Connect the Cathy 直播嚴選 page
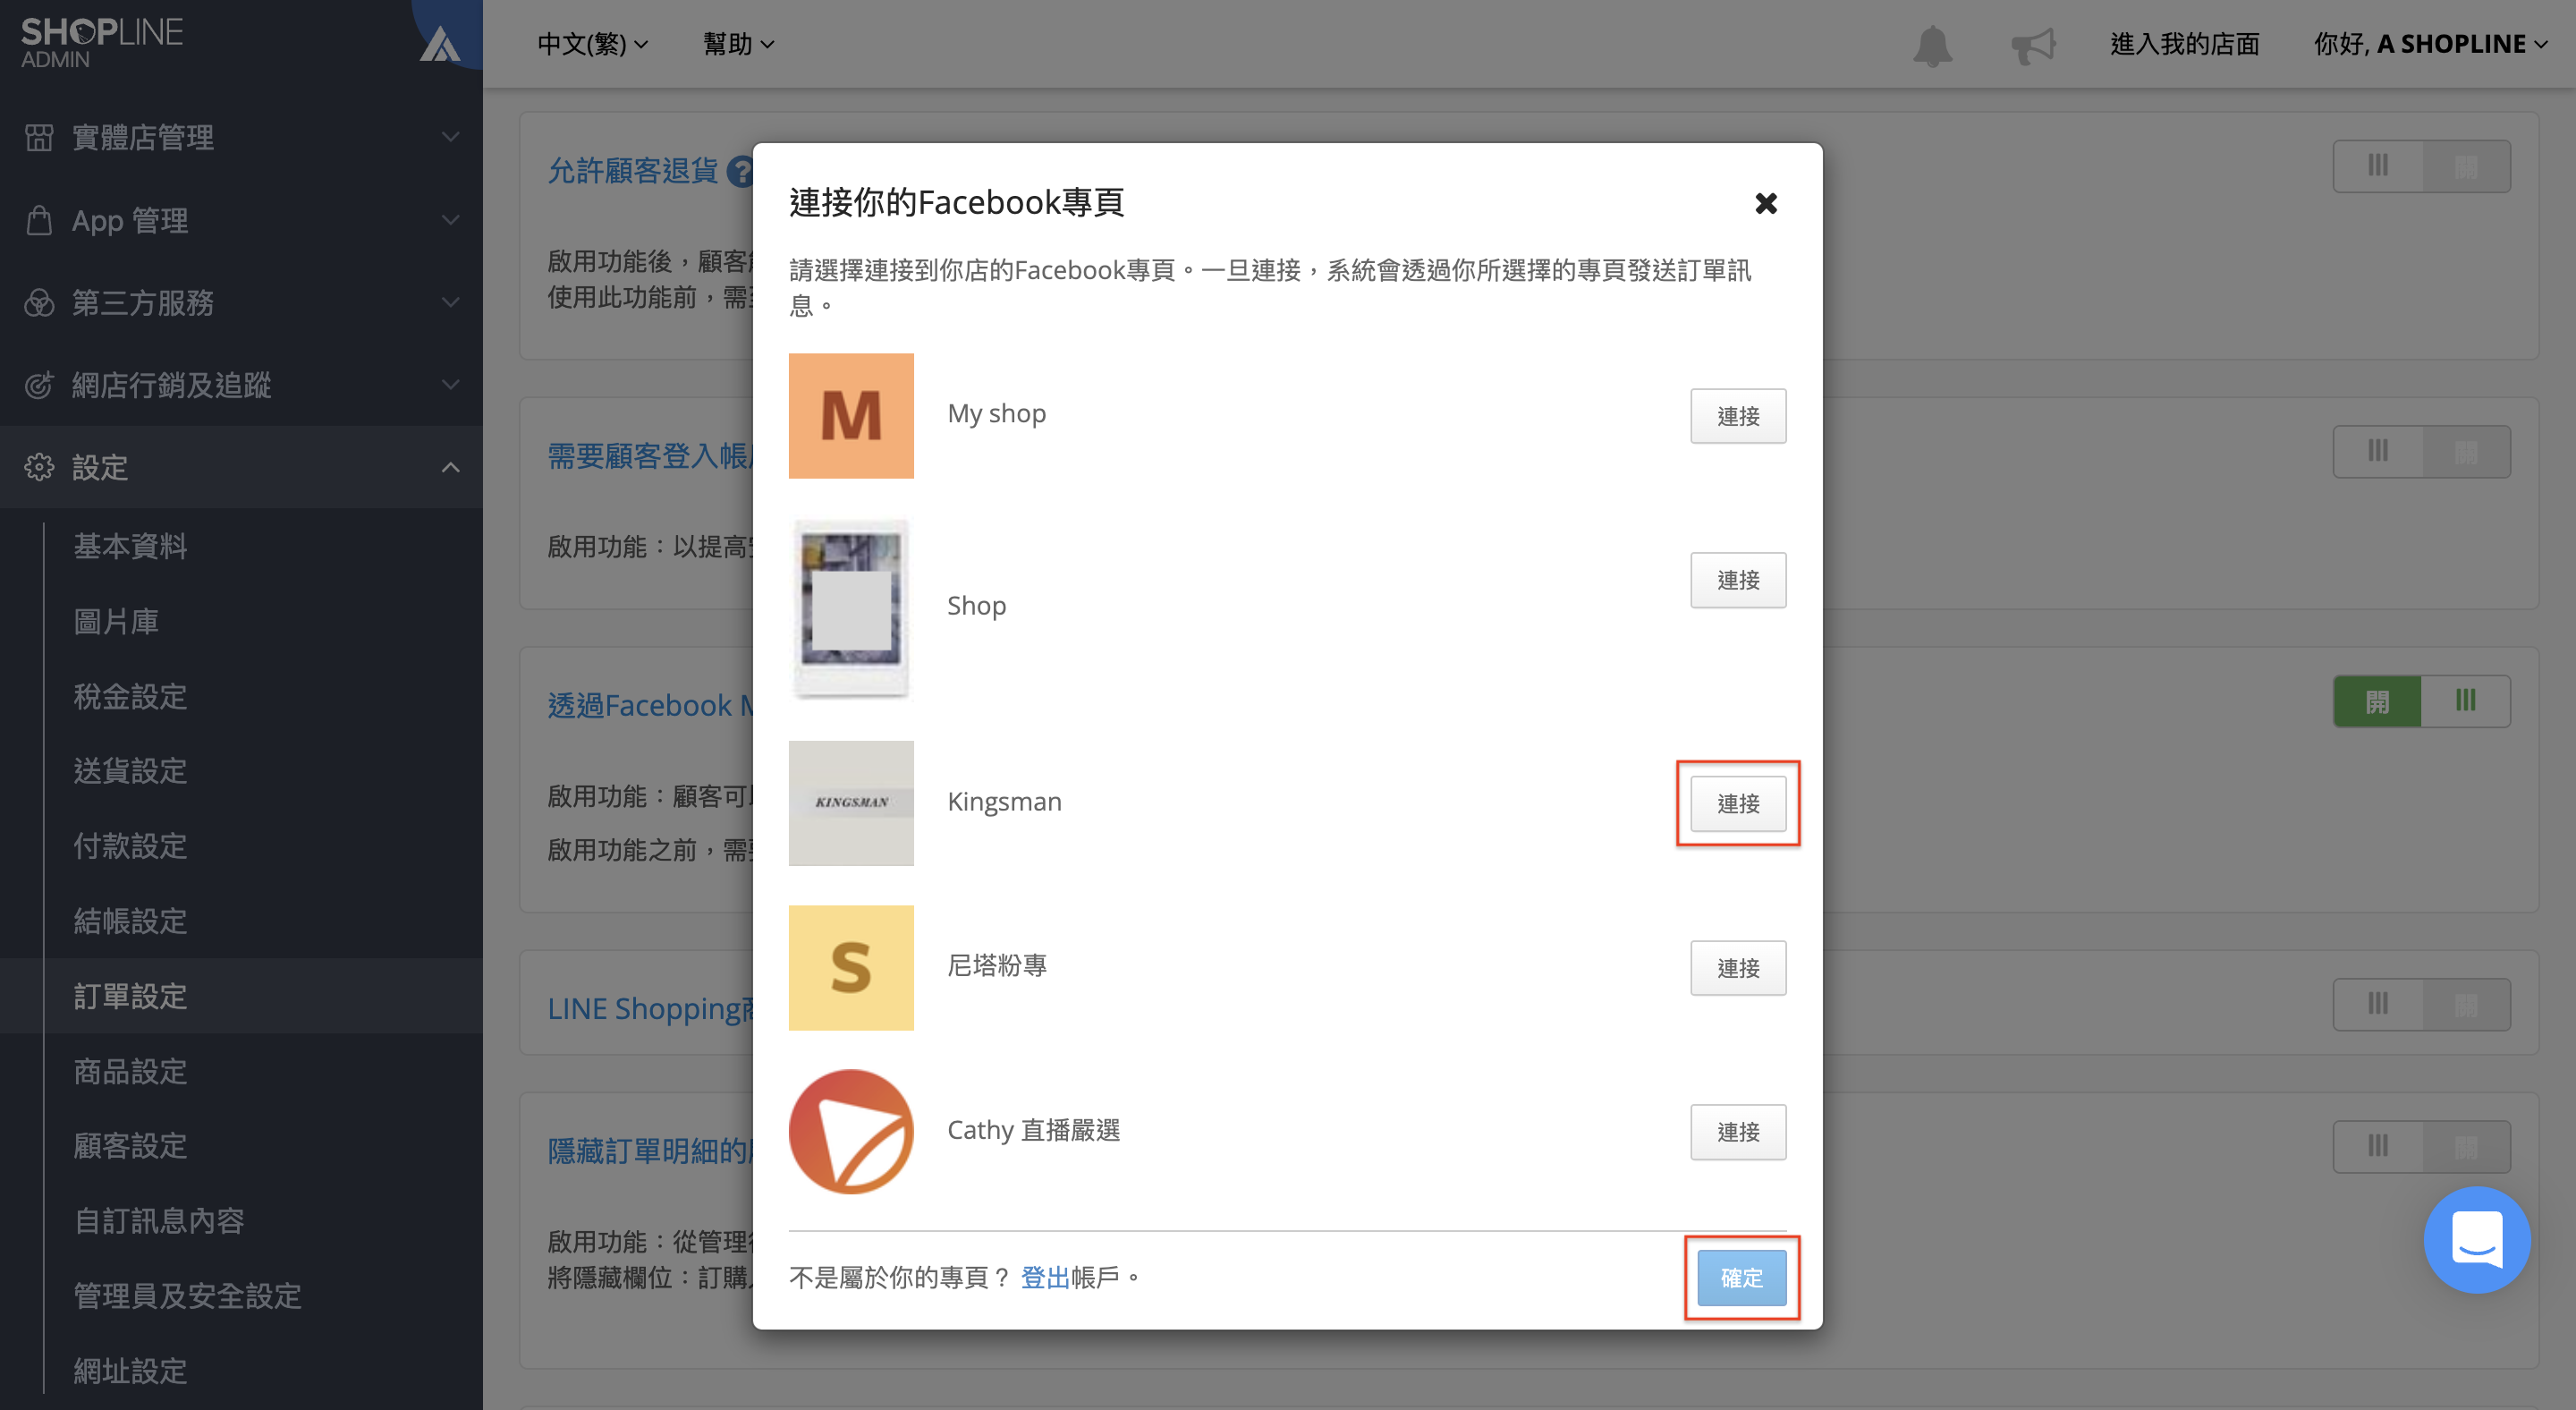 coord(1738,1131)
